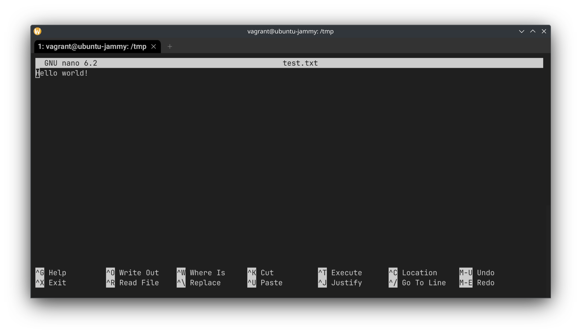Click the WezTerm app icon in title bar

coord(37,31)
